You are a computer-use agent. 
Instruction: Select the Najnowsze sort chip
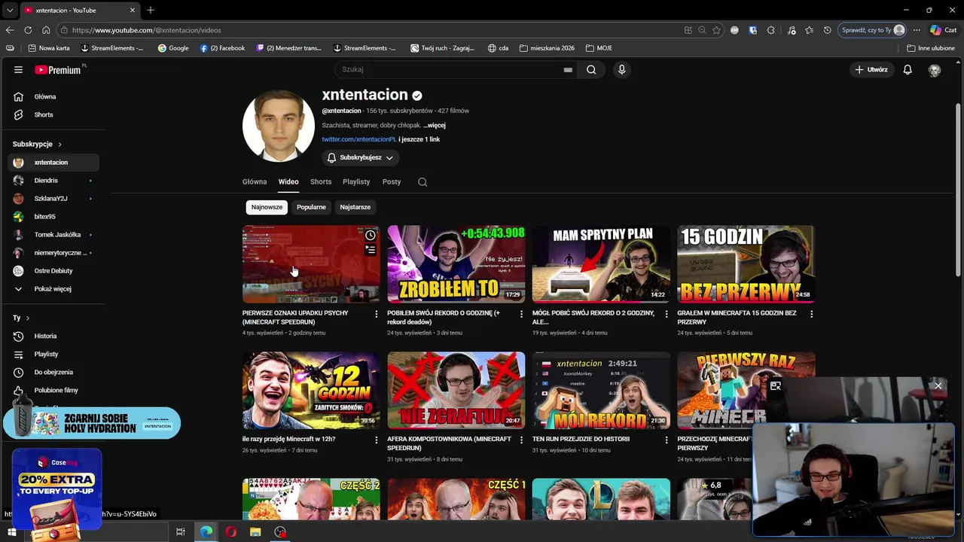[267, 207]
